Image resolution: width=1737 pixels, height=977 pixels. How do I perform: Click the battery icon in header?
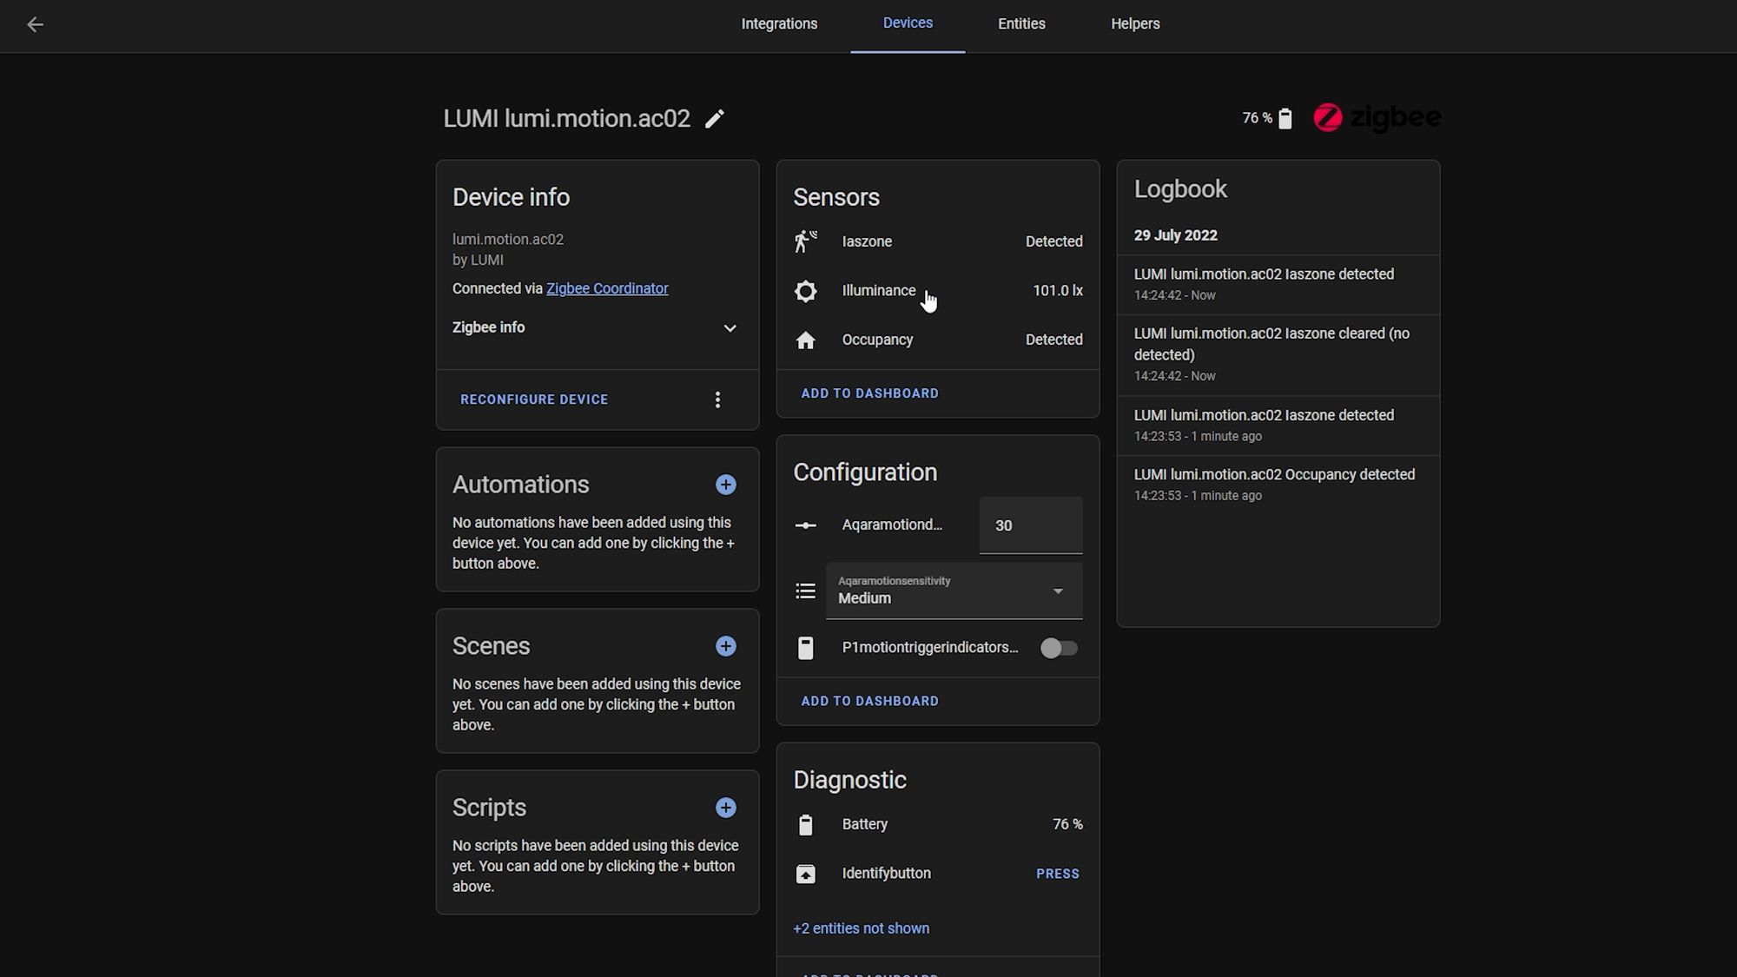1285,118
